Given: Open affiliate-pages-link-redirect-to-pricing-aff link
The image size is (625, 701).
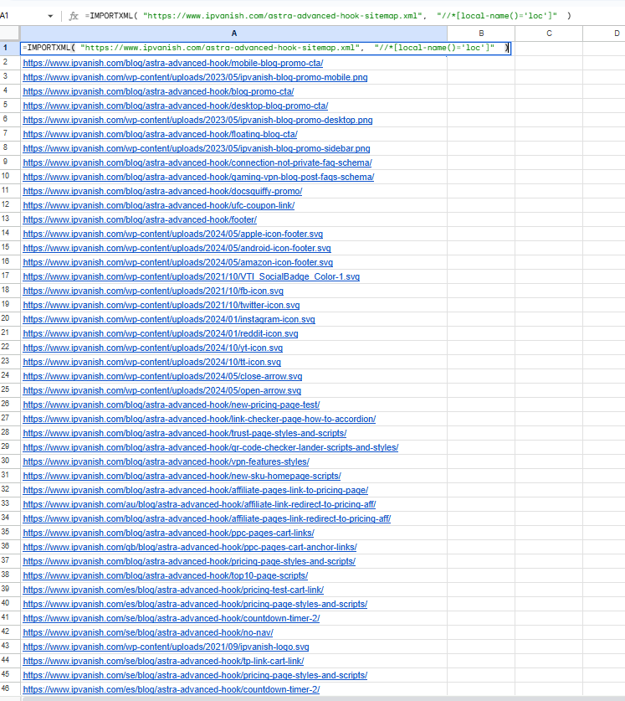Looking at the screenshot, I should click(207, 519).
